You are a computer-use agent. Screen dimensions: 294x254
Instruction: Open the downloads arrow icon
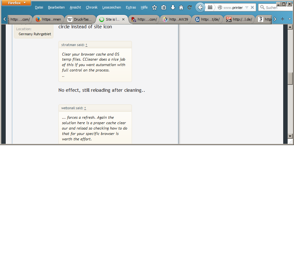(173, 7)
